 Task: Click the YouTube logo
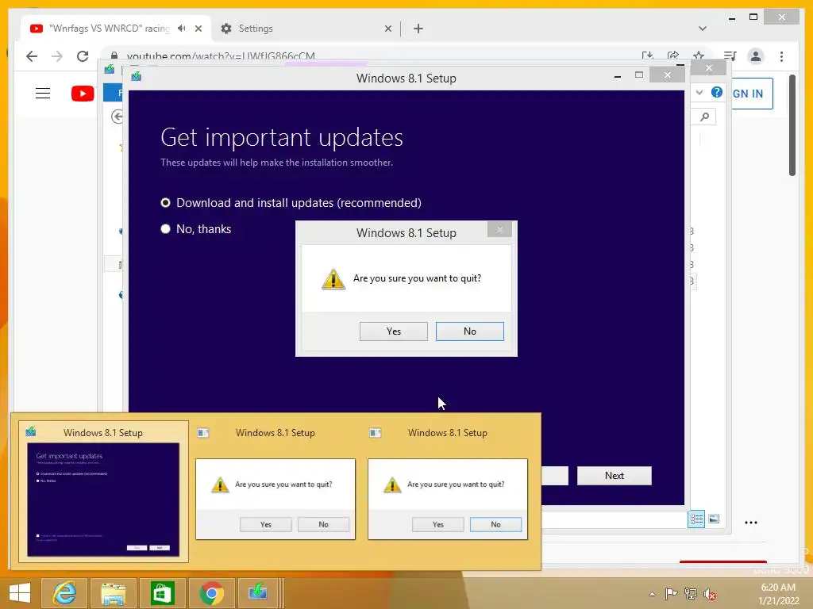pos(83,94)
